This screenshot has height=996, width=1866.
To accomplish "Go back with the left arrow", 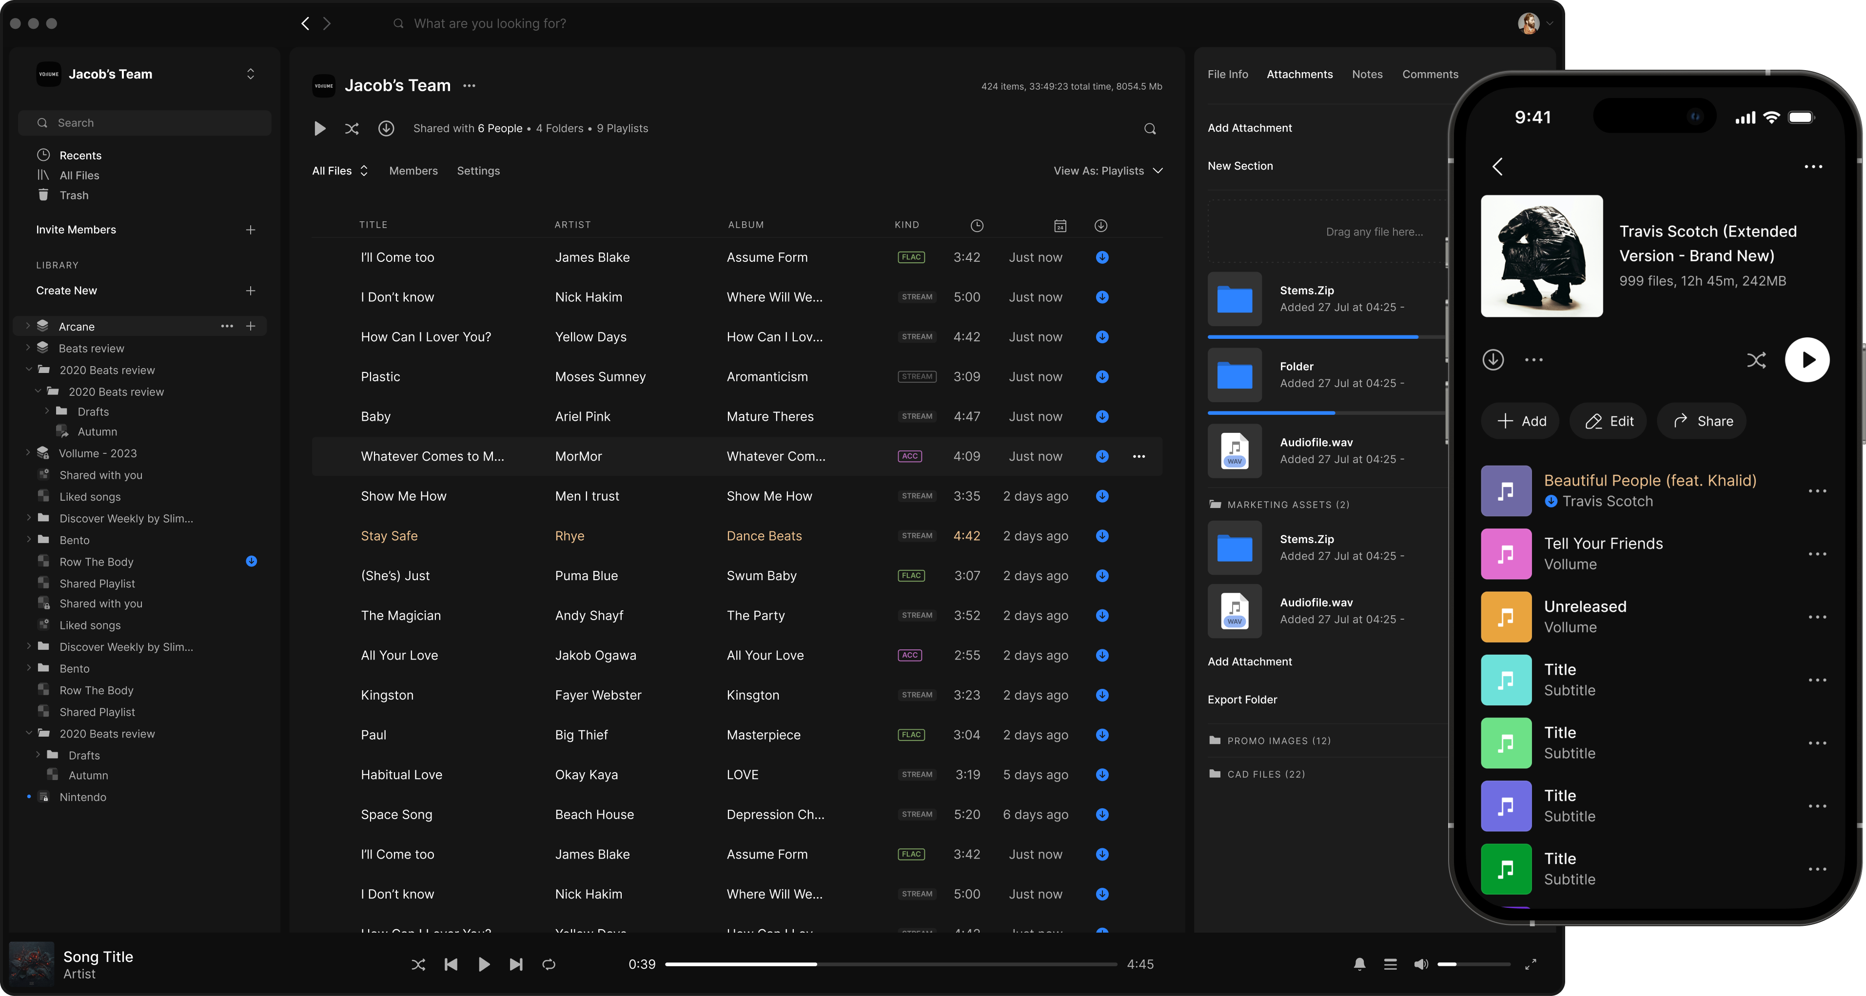I will (305, 23).
